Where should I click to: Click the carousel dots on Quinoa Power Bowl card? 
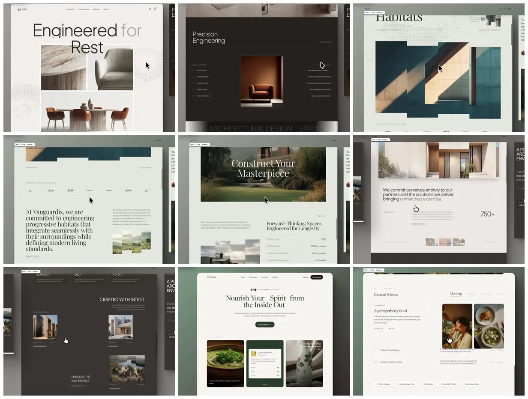[265, 384]
